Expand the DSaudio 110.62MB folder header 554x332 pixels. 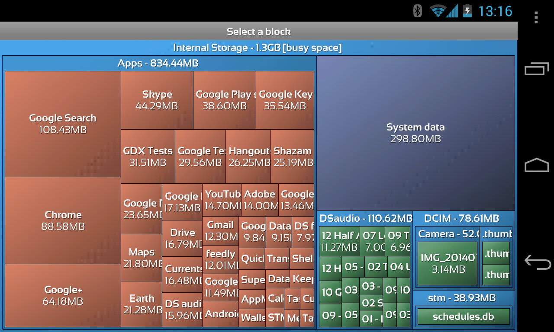(365, 218)
